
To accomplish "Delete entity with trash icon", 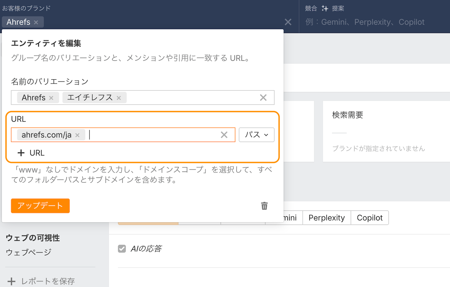I will tap(264, 206).
